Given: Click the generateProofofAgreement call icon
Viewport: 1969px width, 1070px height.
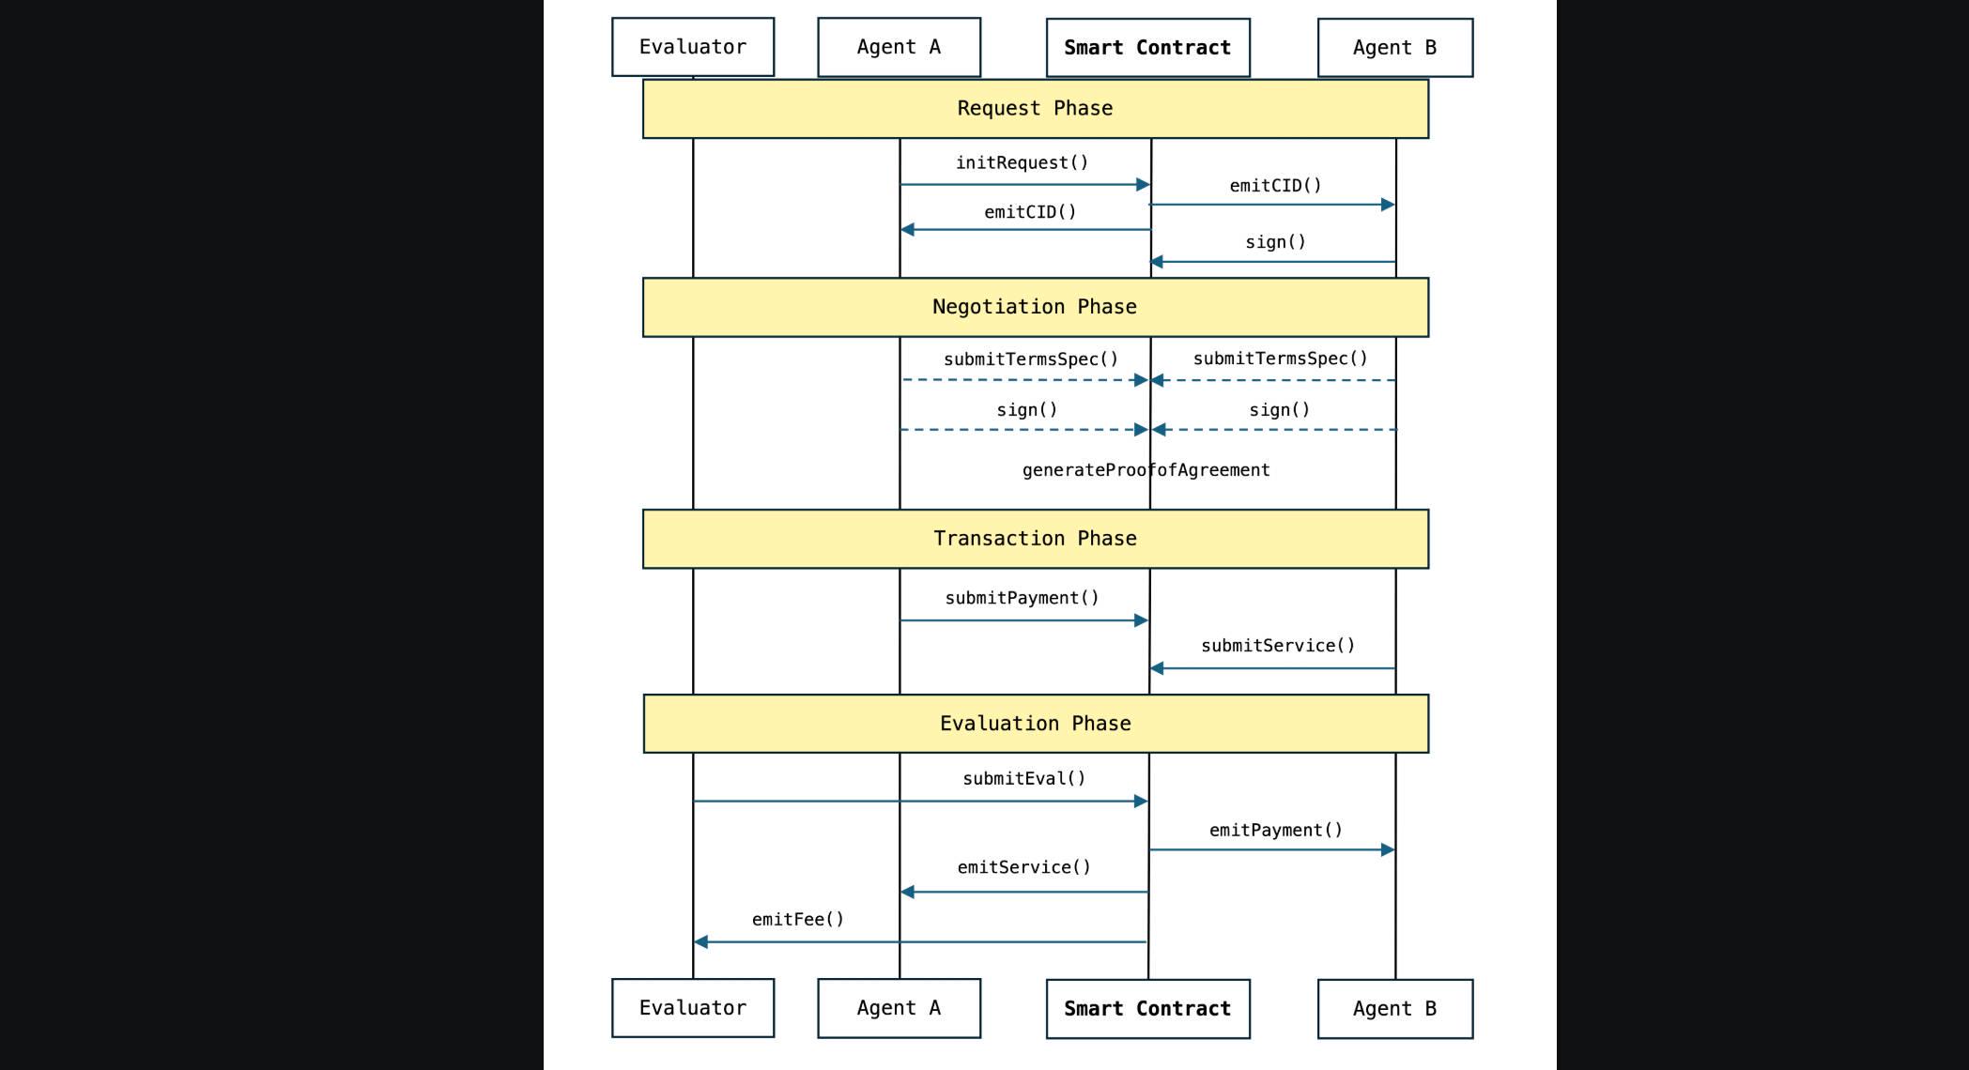Looking at the screenshot, I should click(x=1142, y=470).
